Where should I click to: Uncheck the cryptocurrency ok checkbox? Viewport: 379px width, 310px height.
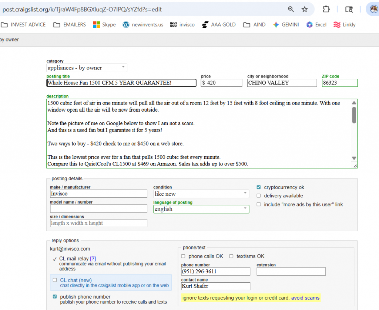pyautogui.click(x=259, y=187)
